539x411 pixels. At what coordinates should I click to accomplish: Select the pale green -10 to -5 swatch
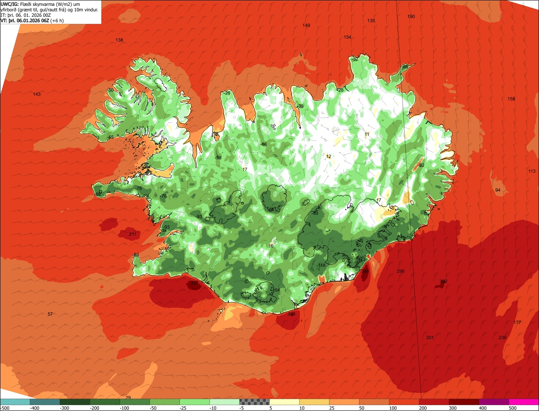pyautogui.click(x=224, y=402)
